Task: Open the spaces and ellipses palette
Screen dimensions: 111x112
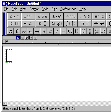Action: tap(28, 16)
